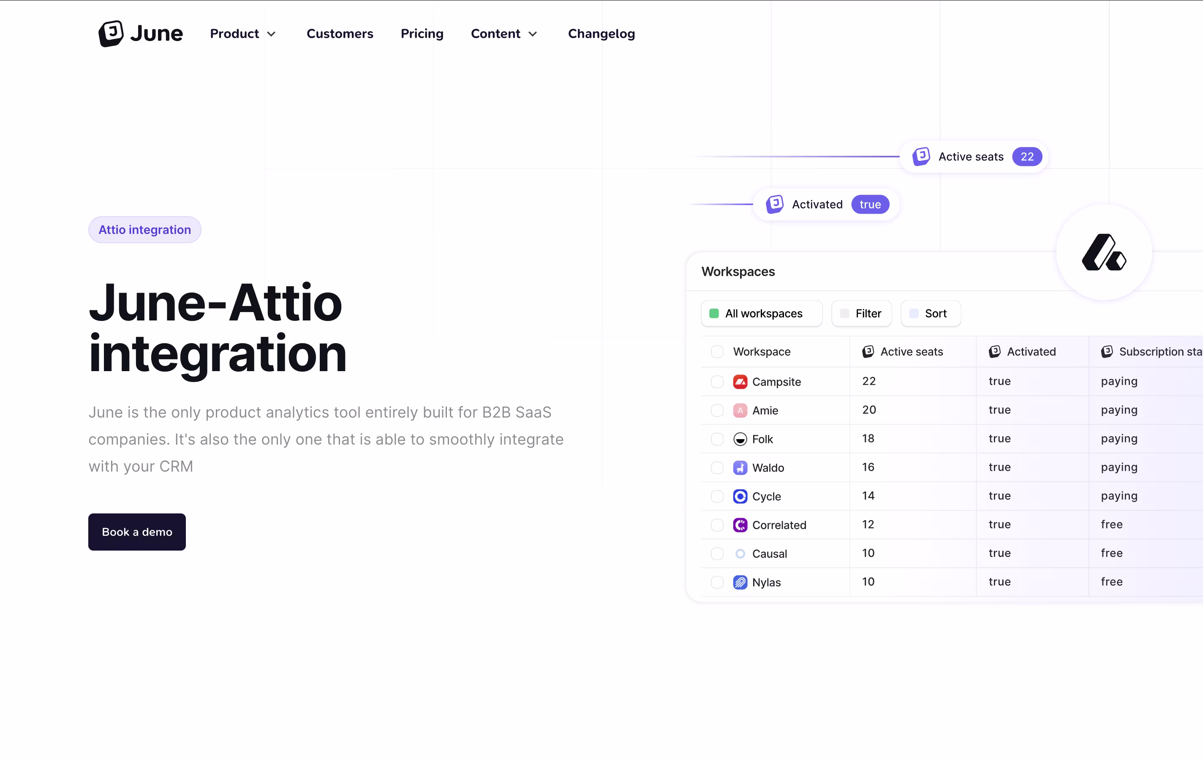Click June icon in Activated pill

[774, 204]
